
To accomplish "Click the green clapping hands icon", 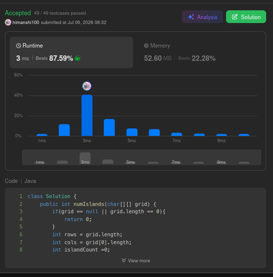I will click(x=77, y=58).
